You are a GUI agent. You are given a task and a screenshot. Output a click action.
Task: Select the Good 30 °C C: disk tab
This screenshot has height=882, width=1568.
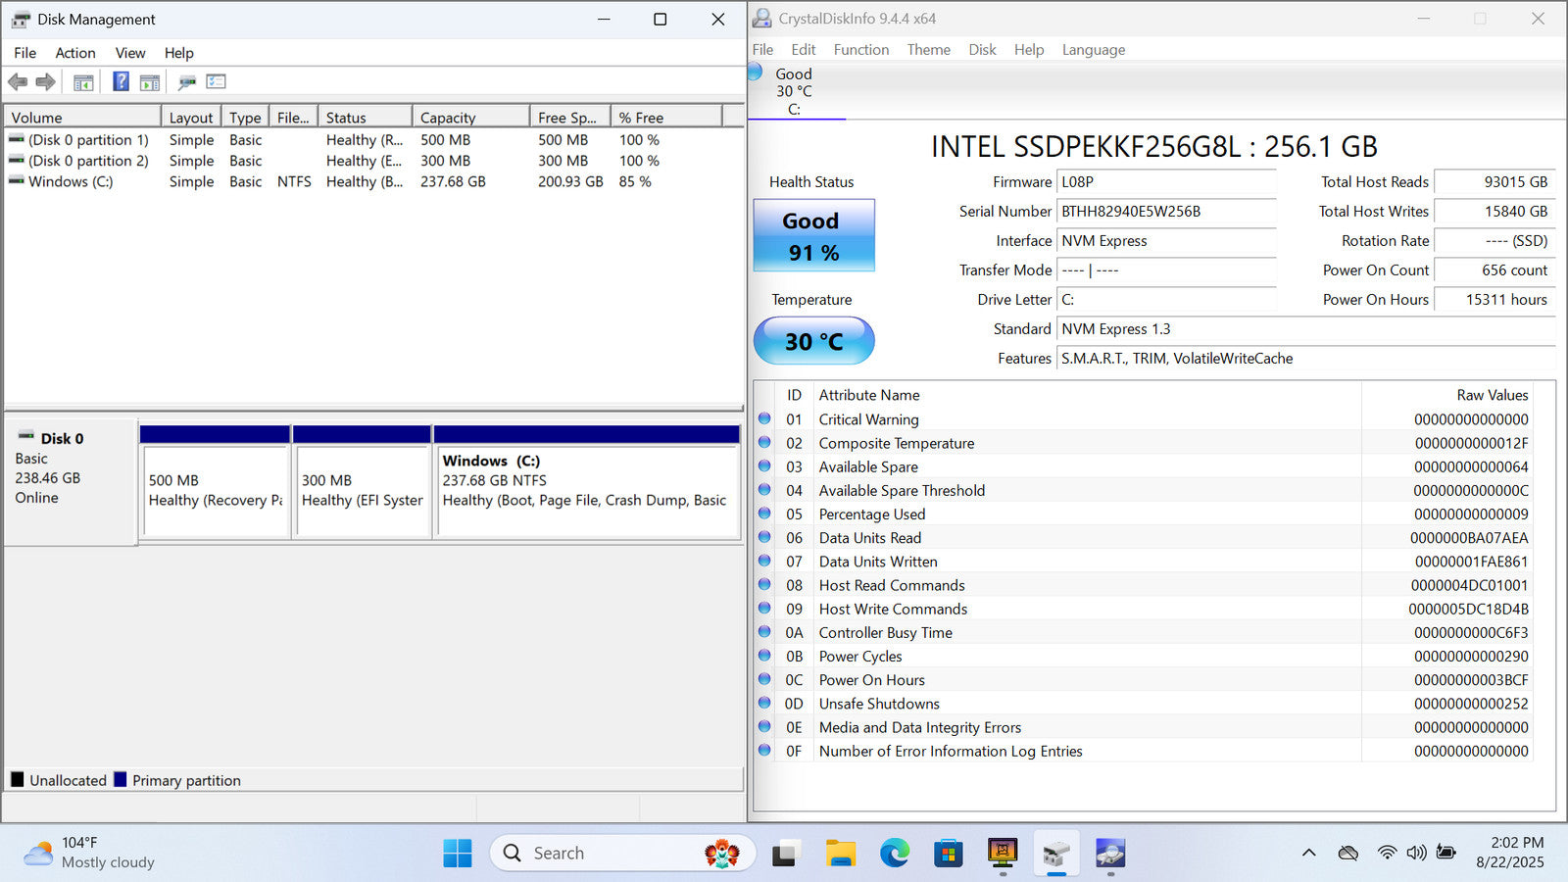(794, 91)
